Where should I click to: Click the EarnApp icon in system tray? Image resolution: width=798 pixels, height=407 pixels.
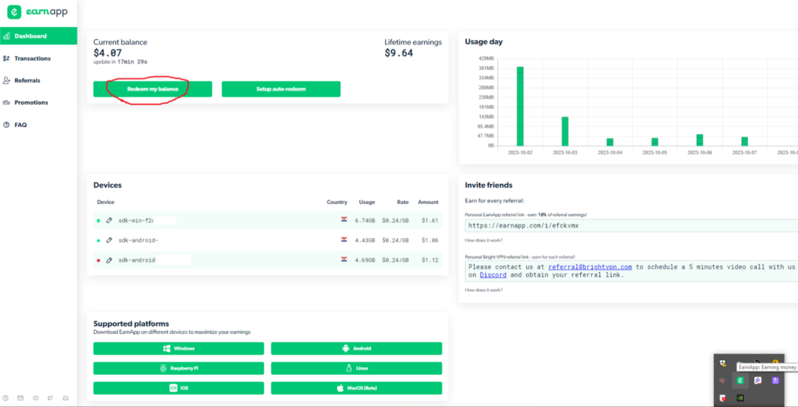point(739,380)
